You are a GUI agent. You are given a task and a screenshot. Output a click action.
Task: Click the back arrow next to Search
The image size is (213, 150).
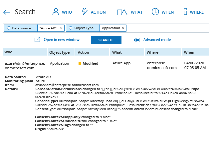tap(7, 12)
